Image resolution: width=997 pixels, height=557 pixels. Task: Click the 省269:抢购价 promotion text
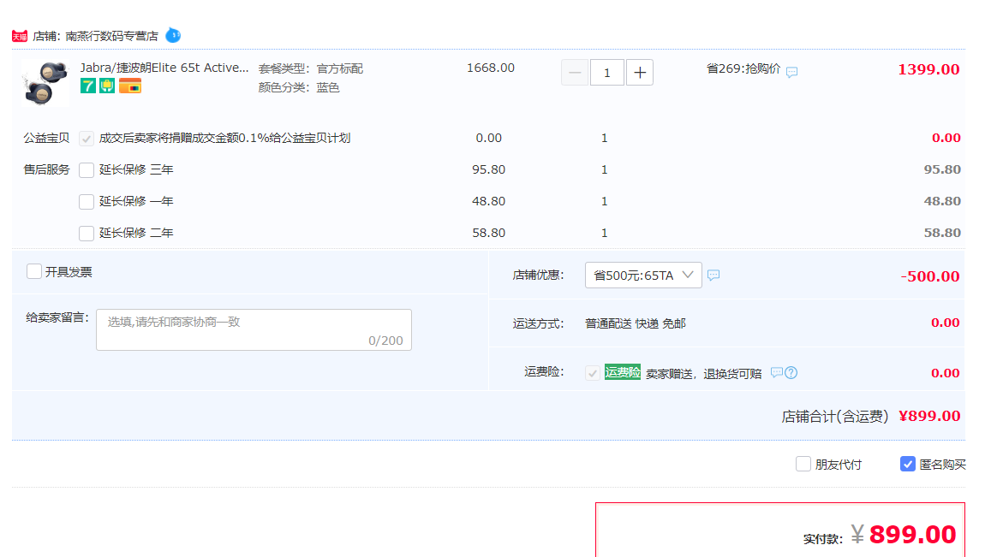point(743,68)
